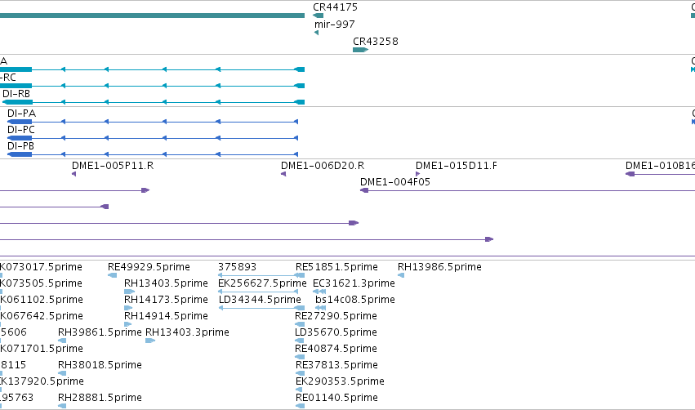
Task: Open the LD35670.5prime EST label
Action: (336, 333)
